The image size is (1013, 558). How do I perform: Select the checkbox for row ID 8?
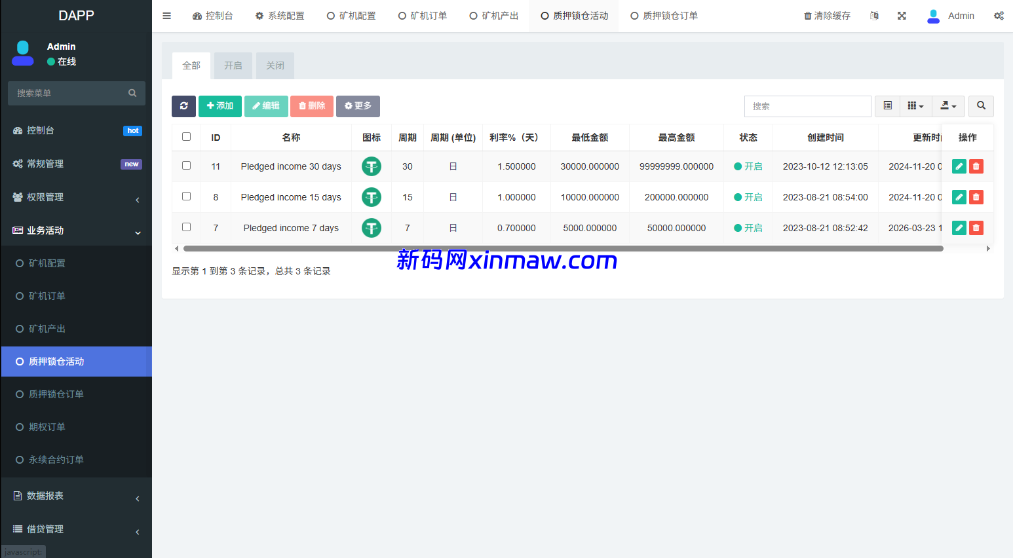(x=187, y=196)
